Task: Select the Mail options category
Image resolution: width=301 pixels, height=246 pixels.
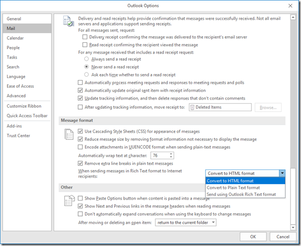Action: (x=27, y=29)
